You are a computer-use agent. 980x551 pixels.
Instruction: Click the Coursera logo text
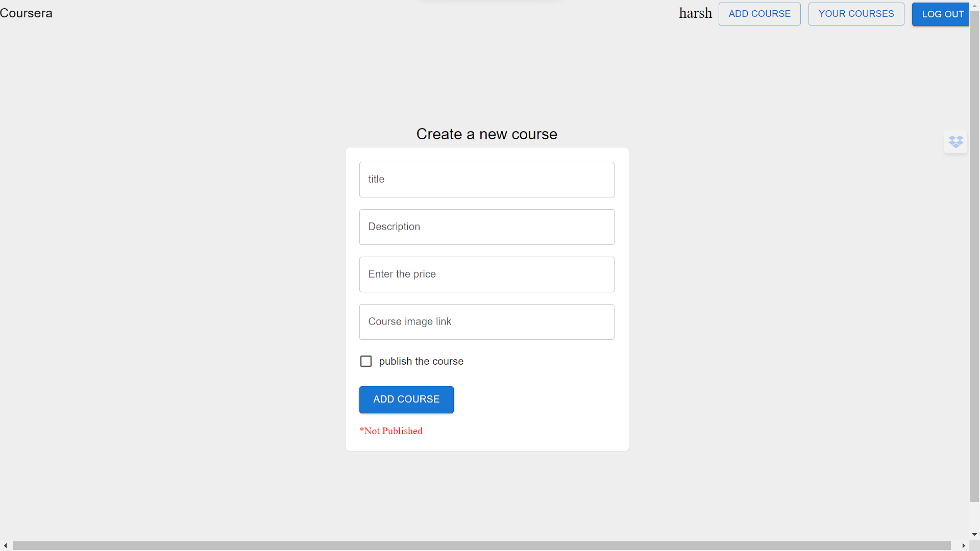26,13
